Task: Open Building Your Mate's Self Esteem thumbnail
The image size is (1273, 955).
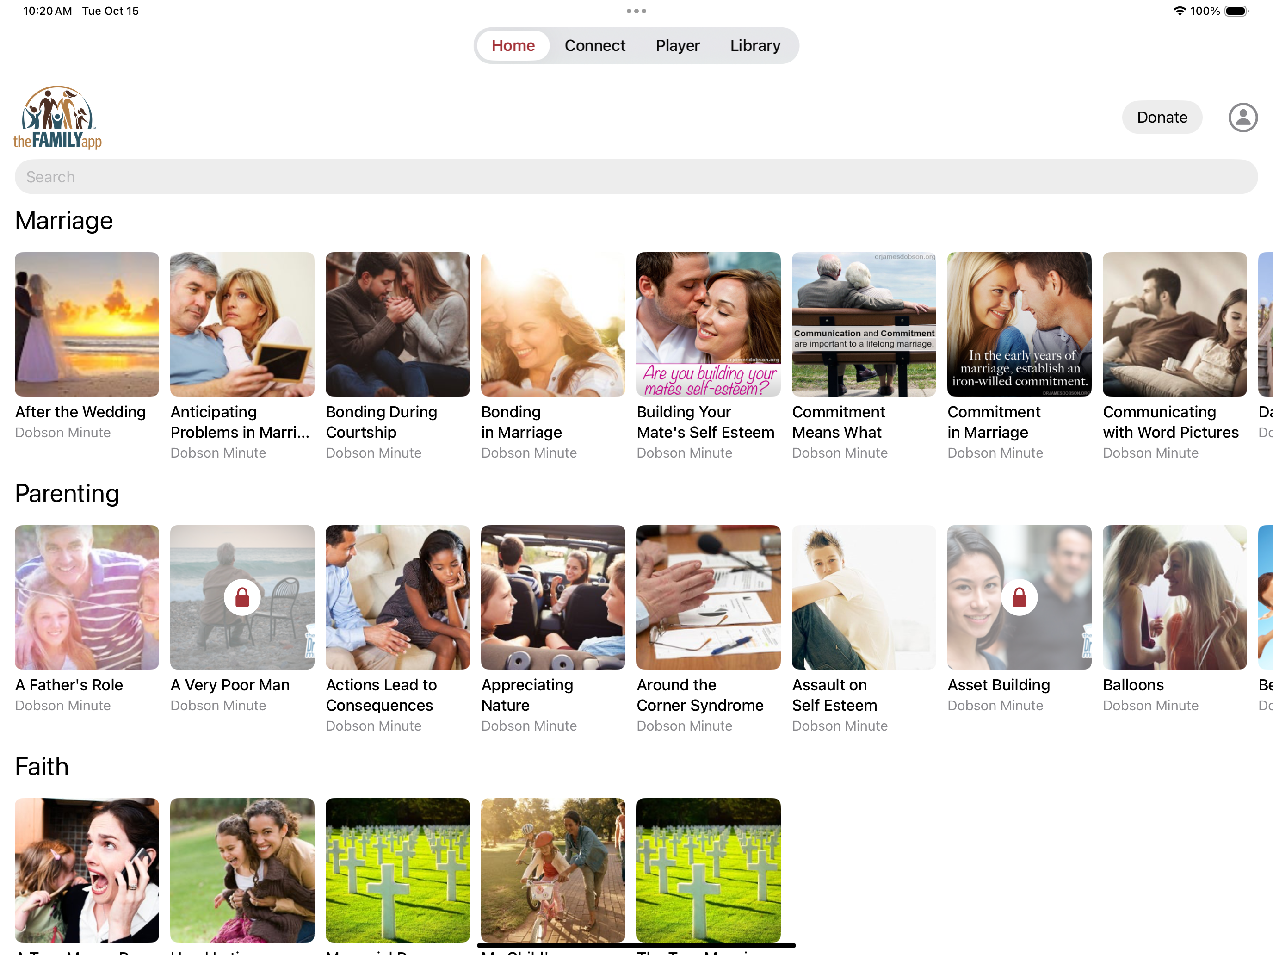Action: [x=709, y=324]
